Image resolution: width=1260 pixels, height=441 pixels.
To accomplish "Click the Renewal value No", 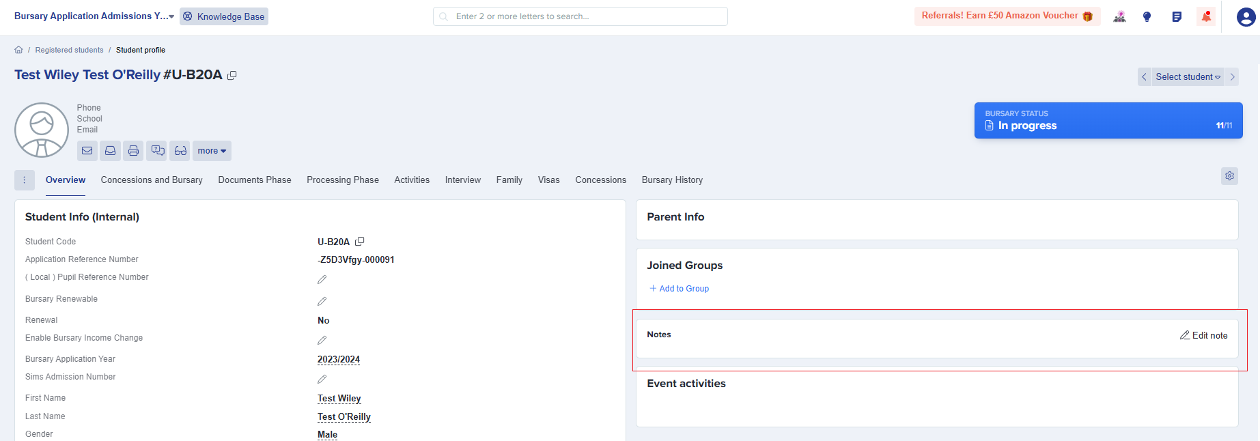I will (324, 320).
